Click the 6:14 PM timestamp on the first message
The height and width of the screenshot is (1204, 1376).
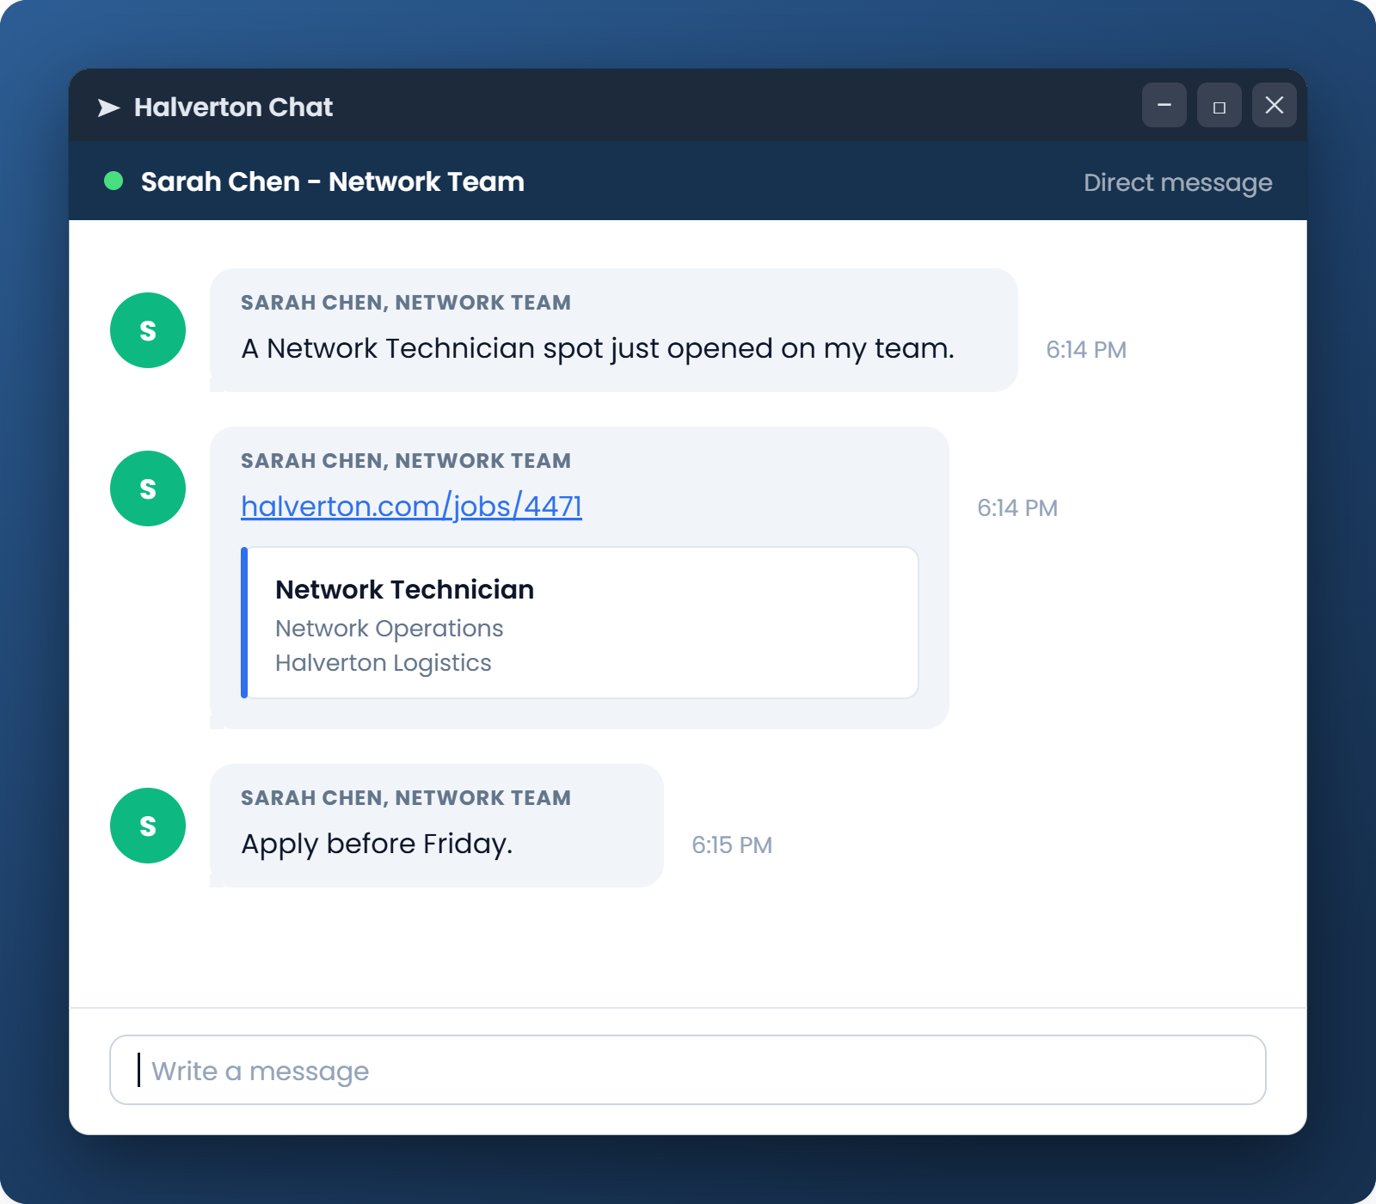click(x=1086, y=349)
